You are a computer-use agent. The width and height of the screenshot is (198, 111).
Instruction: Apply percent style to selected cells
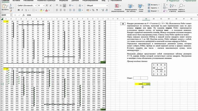93,10
